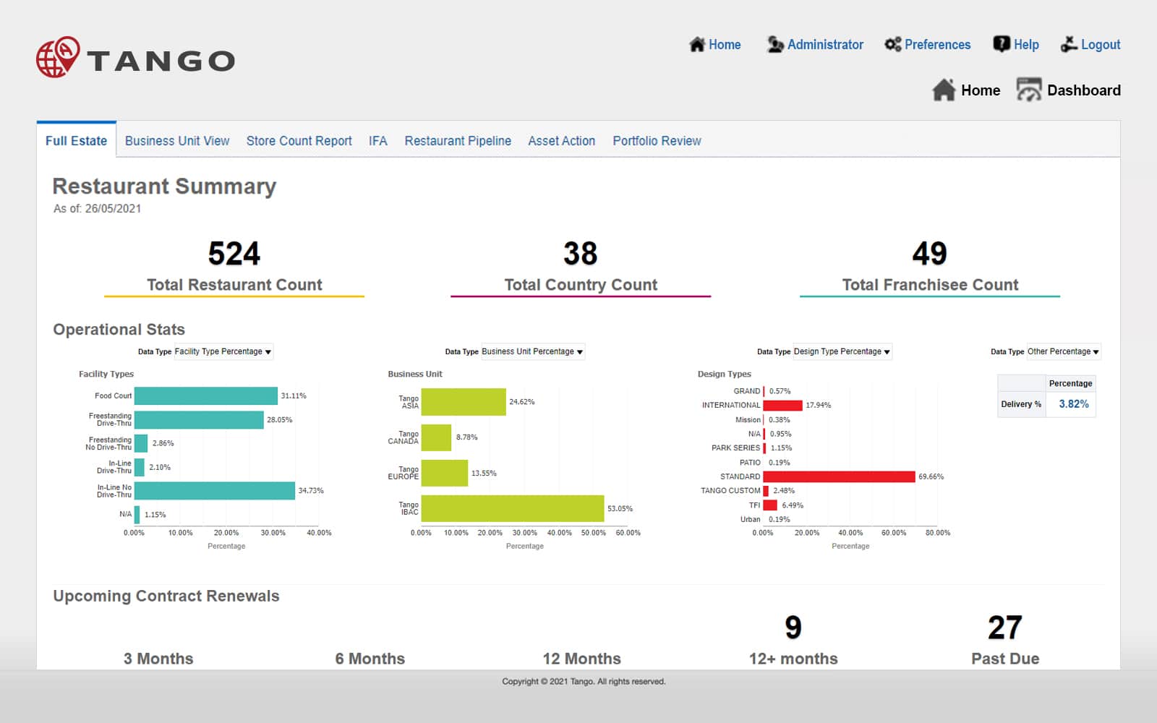The image size is (1157, 723).
Task: Expand the Business Unit Percentage dropdown
Action: coord(533,351)
